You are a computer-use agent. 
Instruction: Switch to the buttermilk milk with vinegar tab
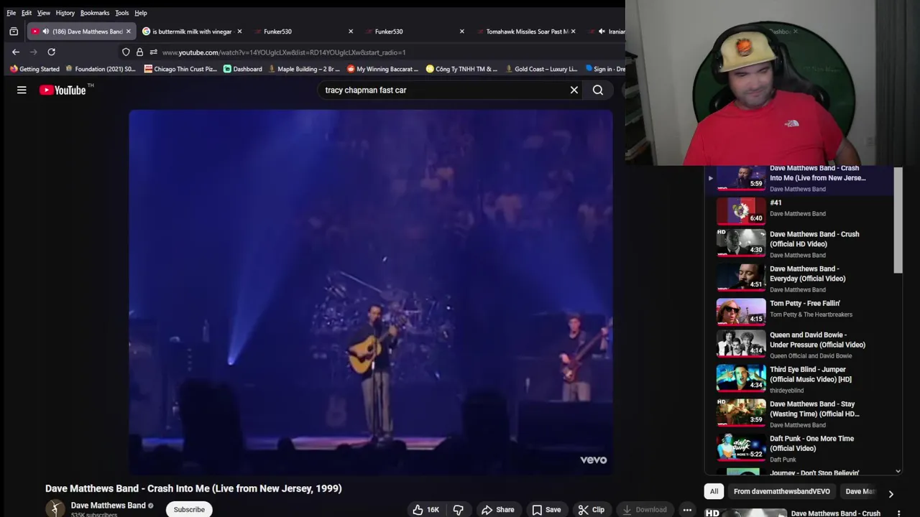(192, 32)
